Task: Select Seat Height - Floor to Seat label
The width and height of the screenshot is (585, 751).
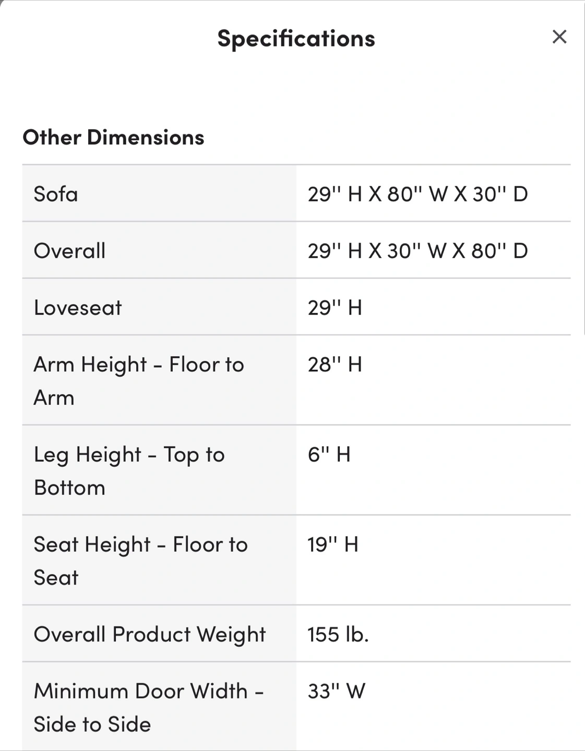Action: (140, 561)
